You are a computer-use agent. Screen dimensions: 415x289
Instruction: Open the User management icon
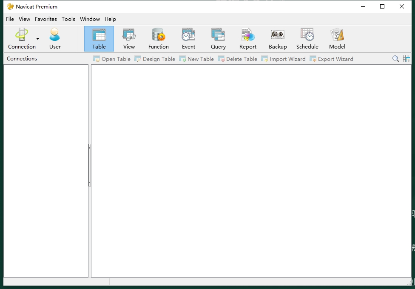tap(55, 39)
